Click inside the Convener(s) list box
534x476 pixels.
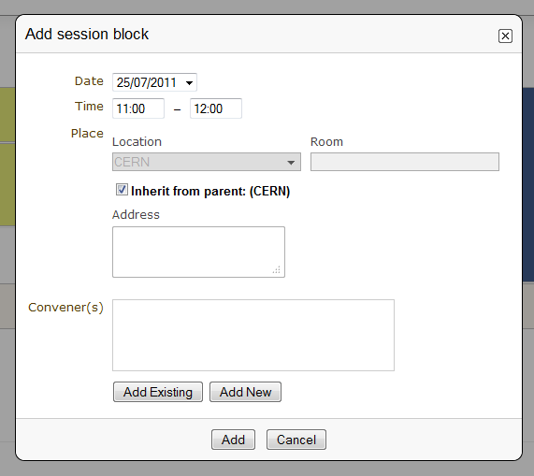pyautogui.click(x=253, y=336)
